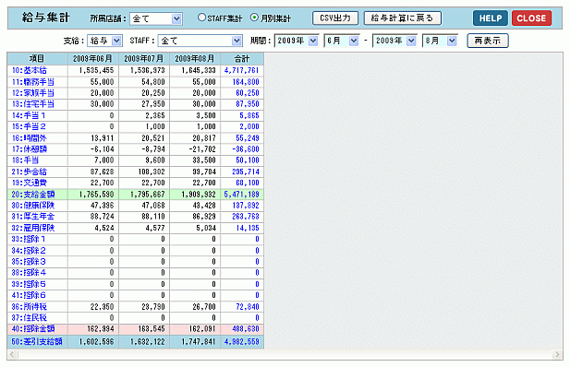This screenshot has height=367, width=570.
Task: Click the 18:手当 row link
Action: click(25, 160)
